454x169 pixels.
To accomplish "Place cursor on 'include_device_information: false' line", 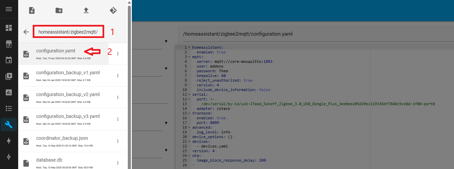I will coord(233,90).
